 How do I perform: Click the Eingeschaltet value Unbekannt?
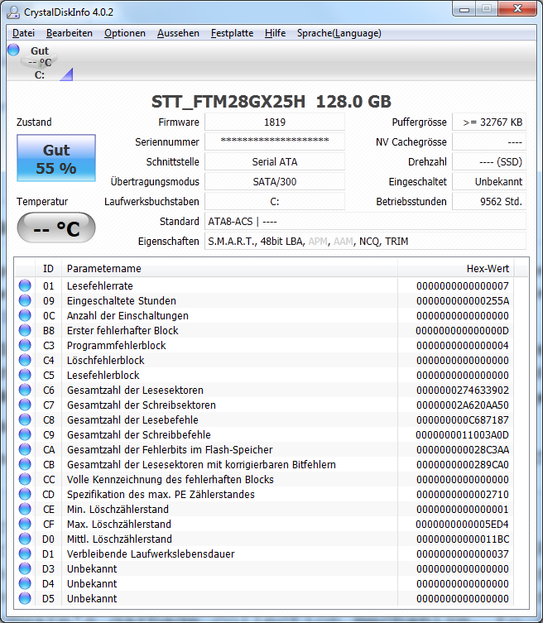[x=489, y=181]
